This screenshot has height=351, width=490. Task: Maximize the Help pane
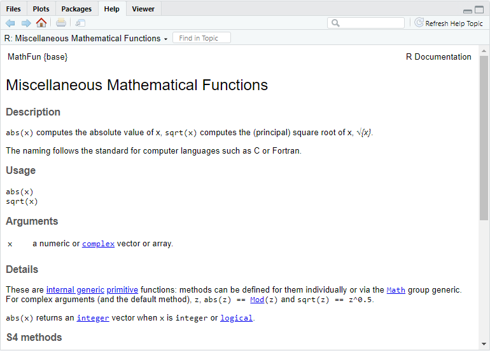tap(479, 10)
